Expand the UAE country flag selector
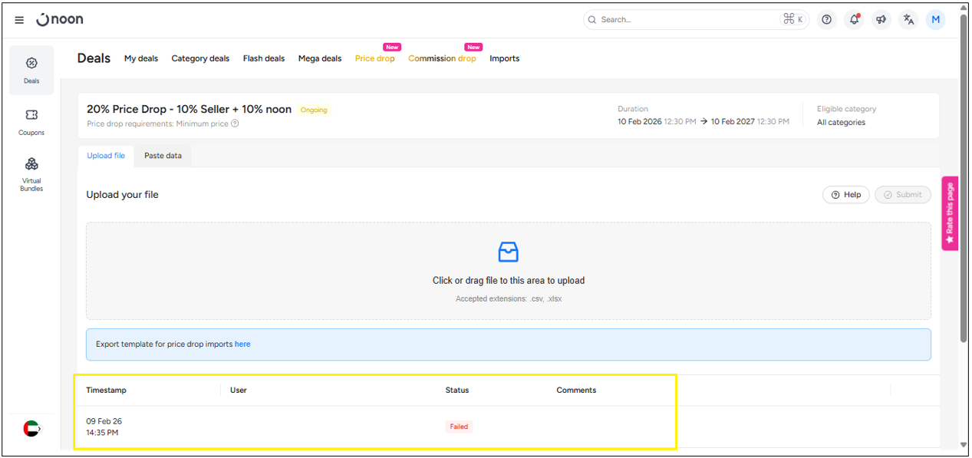The image size is (972, 458). coord(31,429)
